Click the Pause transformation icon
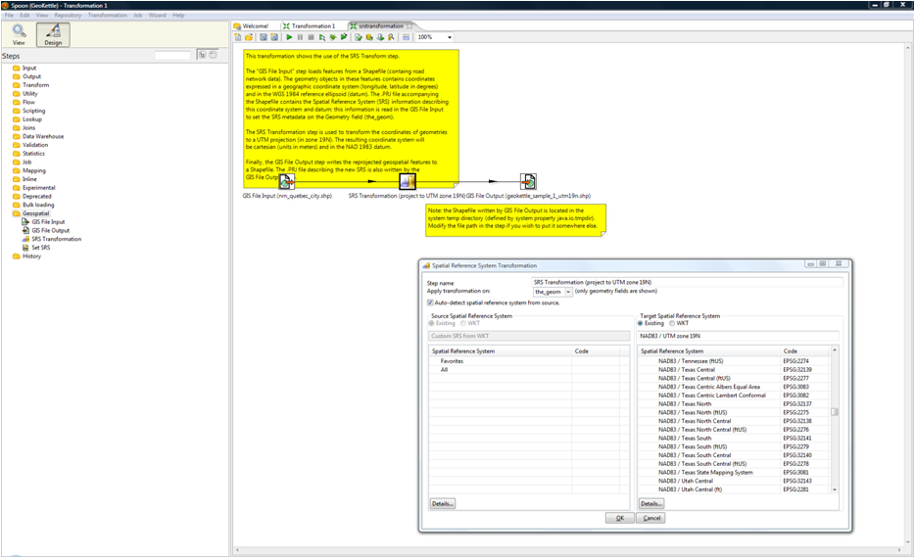This screenshot has height=558, width=915. pos(300,37)
